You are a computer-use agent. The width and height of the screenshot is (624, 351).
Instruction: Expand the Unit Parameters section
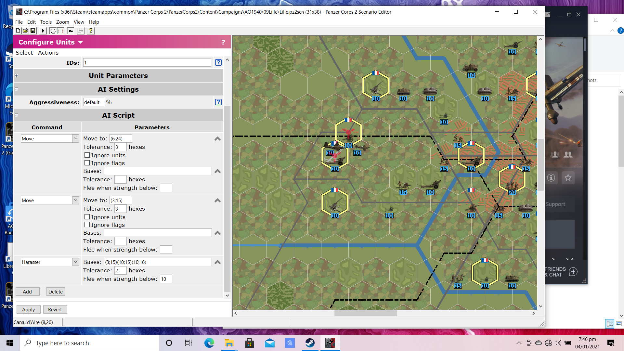(x=16, y=76)
